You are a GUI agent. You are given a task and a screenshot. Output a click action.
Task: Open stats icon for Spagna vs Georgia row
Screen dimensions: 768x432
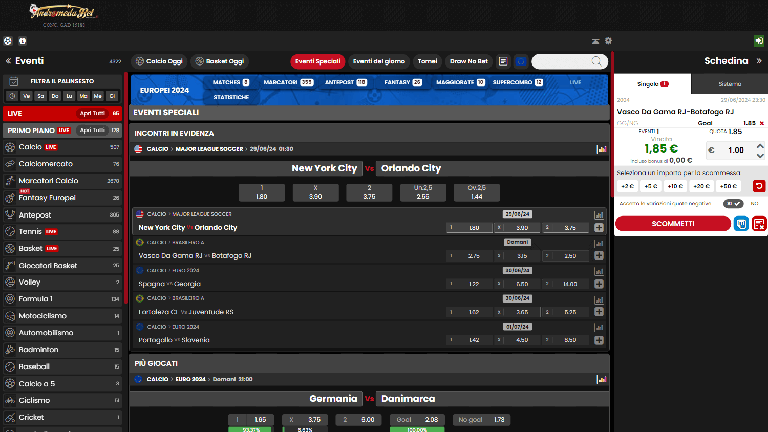(599, 271)
